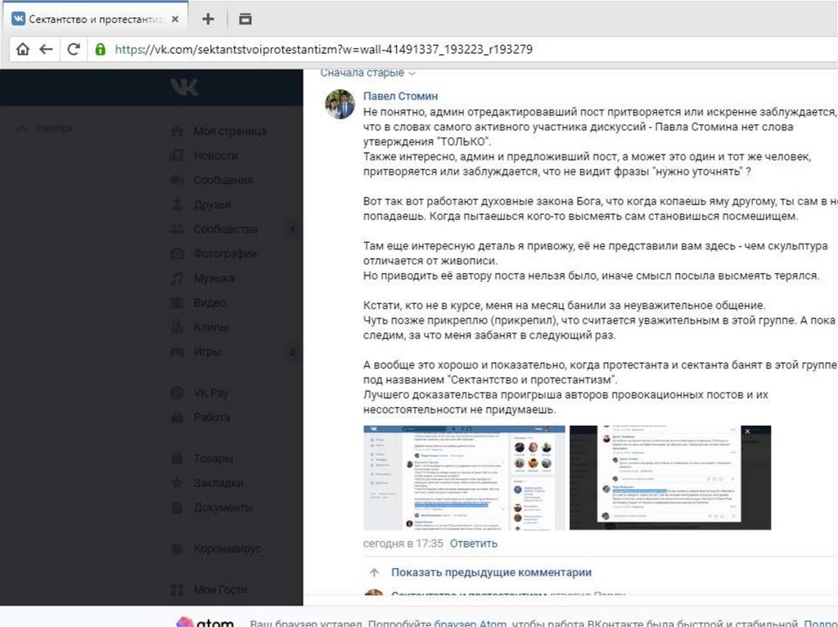The image size is (838, 627).
Task: Click the browser address bar URL
Action: pyautogui.click(x=324, y=49)
